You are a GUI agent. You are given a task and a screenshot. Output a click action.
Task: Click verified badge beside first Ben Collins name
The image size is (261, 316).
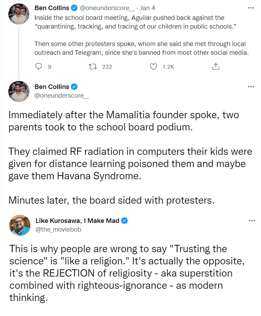pyautogui.click(x=74, y=7)
